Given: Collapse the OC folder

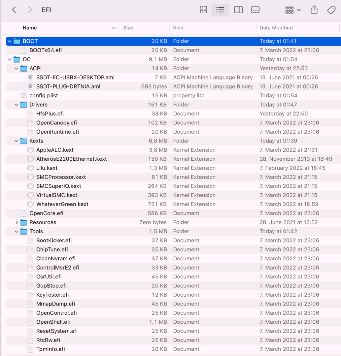Looking at the screenshot, I should point(10,59).
